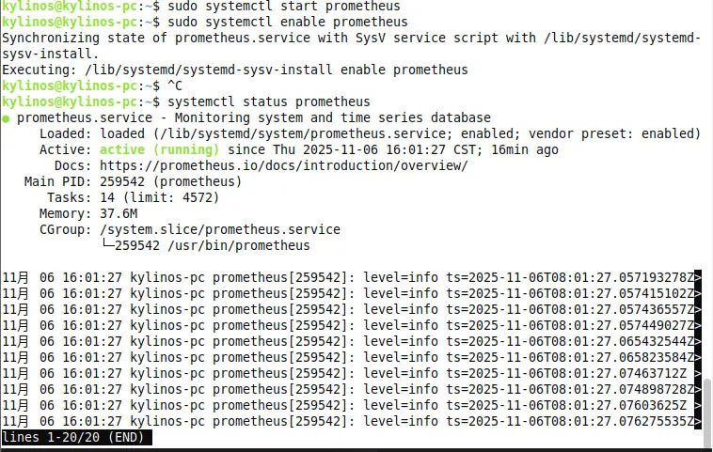
Task: Expand the truncated log line ending 07463712Z
Action: click(698, 374)
